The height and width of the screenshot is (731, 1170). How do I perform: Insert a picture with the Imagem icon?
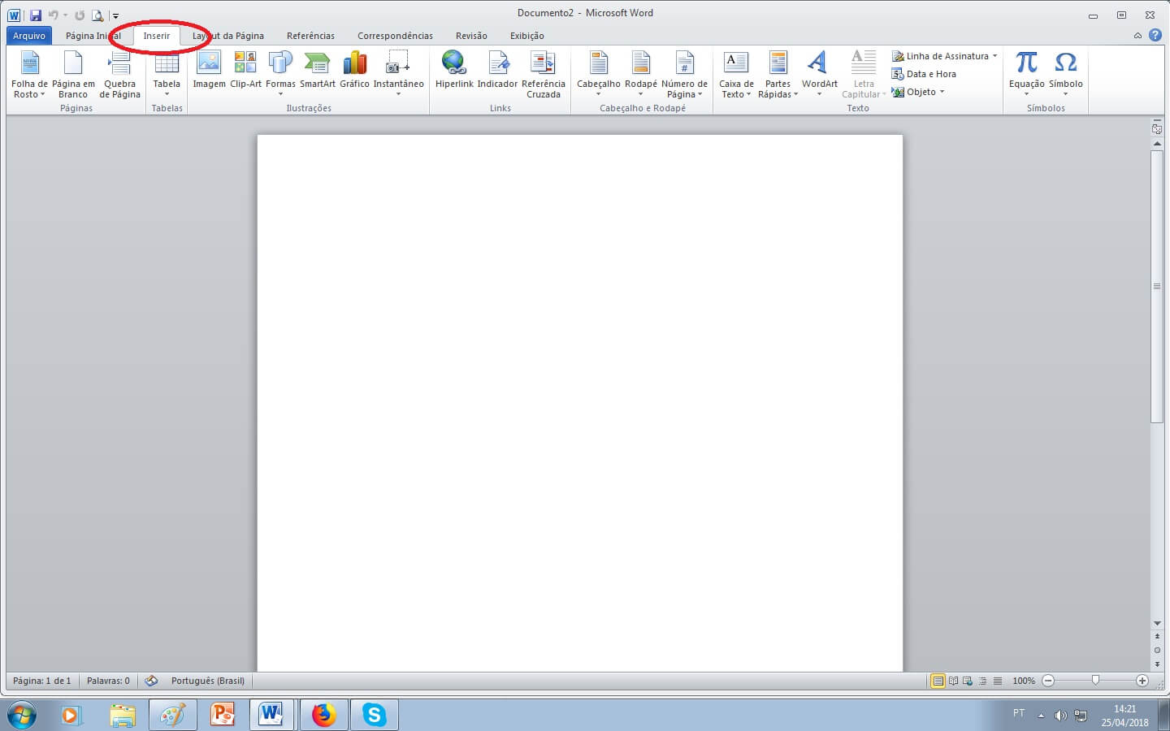[x=209, y=70]
